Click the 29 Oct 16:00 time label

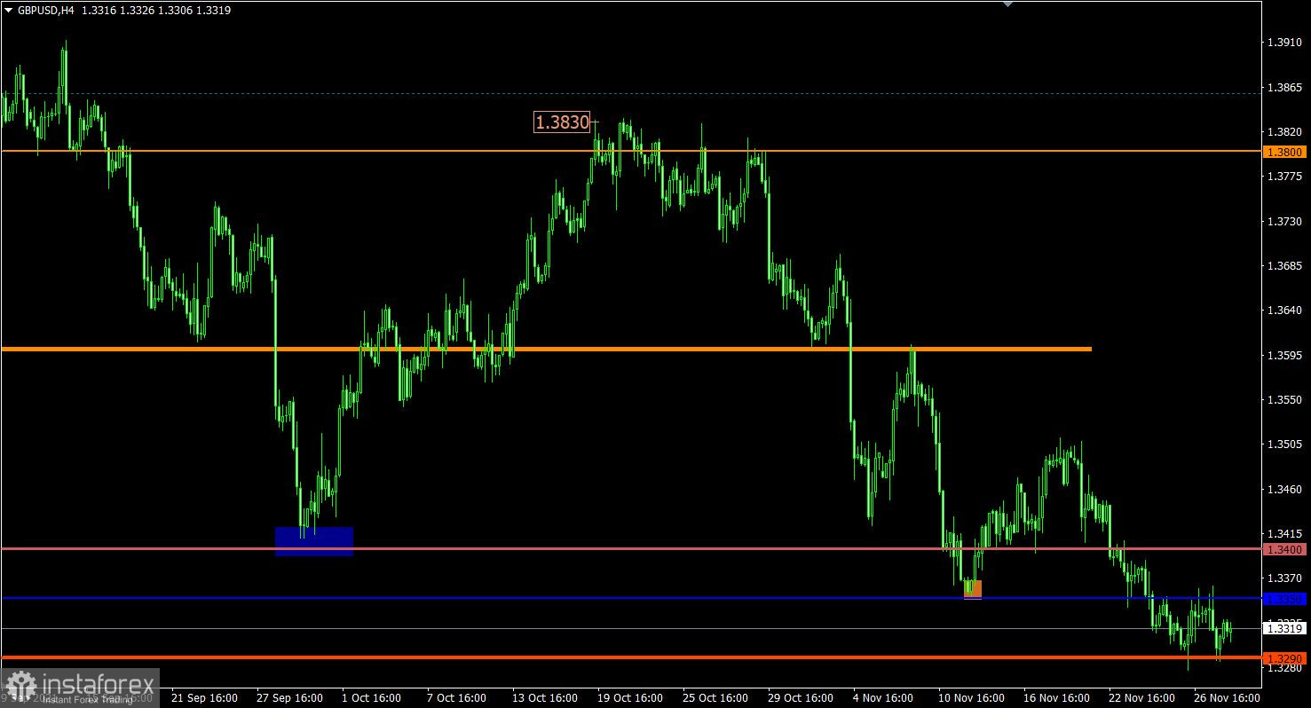[x=800, y=698]
